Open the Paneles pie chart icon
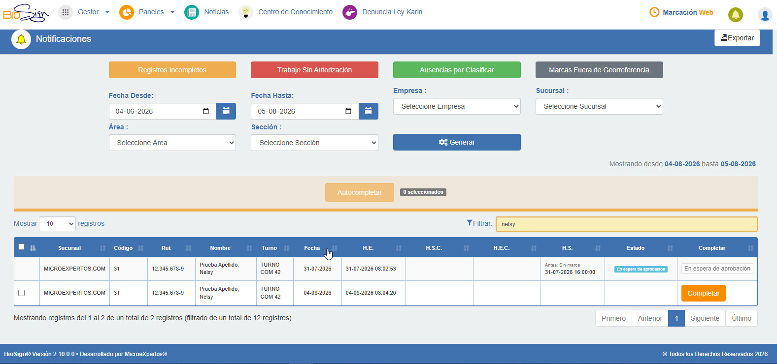 [x=127, y=12]
